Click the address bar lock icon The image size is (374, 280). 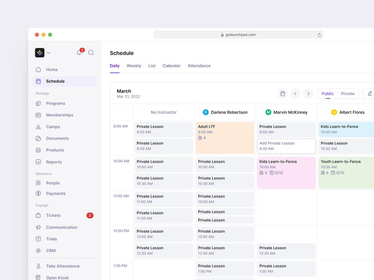pyautogui.click(x=222, y=35)
